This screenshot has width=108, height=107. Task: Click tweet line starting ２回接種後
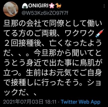pos(53,43)
